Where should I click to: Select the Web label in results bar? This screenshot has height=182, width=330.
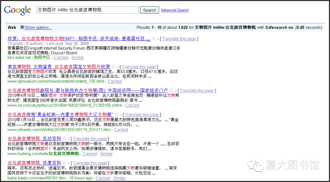[x=12, y=27]
